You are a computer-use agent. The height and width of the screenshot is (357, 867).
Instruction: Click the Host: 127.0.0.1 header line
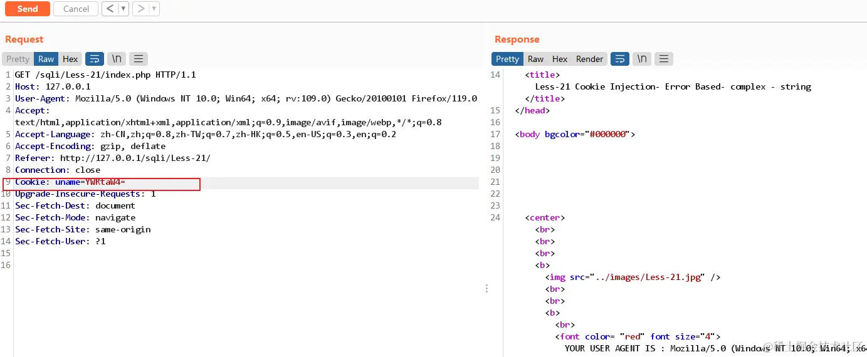coord(53,86)
